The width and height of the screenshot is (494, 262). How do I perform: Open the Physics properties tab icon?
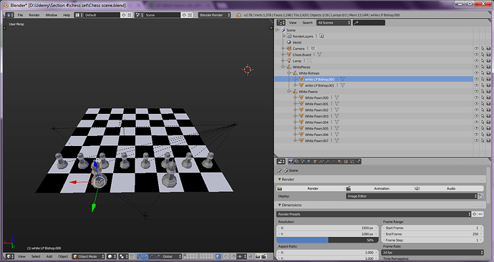358,162
